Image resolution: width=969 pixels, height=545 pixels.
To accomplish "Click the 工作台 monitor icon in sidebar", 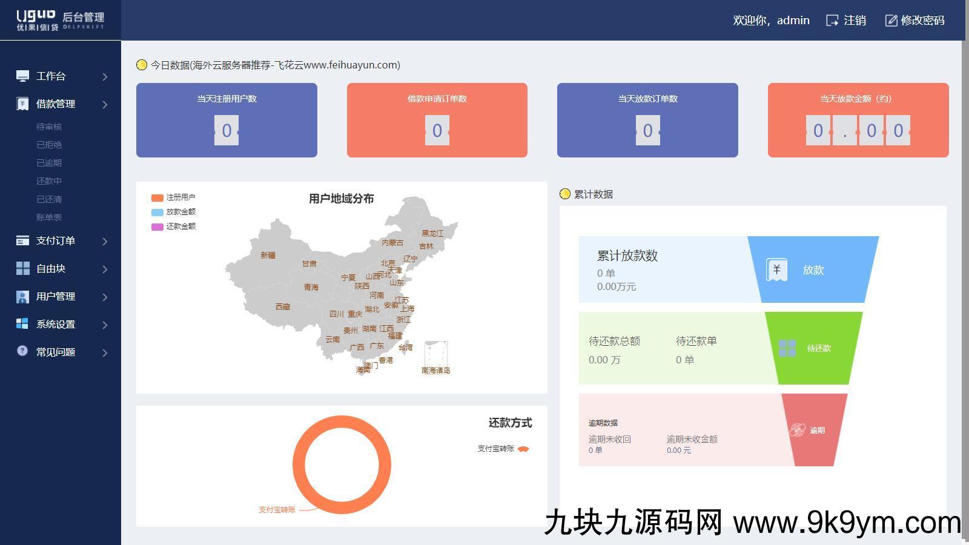I will pos(22,76).
